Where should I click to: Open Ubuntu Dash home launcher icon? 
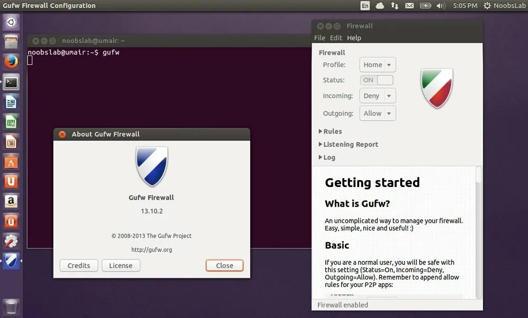coord(11,22)
